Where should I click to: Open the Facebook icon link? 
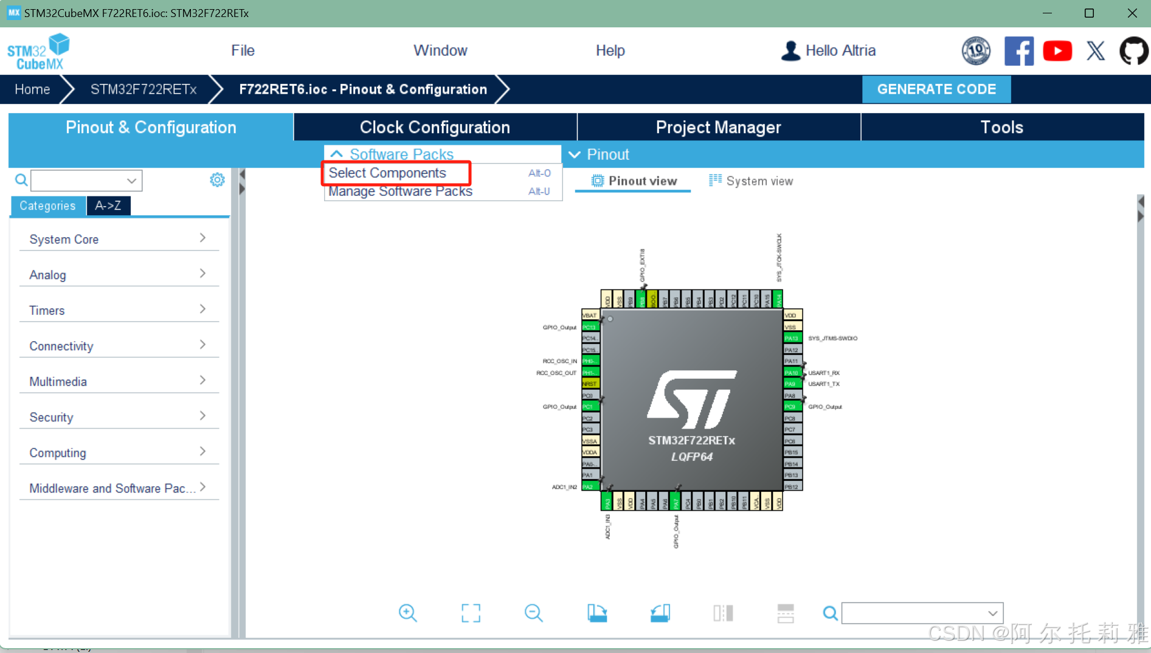pos(1018,50)
